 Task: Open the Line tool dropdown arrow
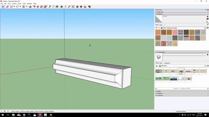click(14, 6)
